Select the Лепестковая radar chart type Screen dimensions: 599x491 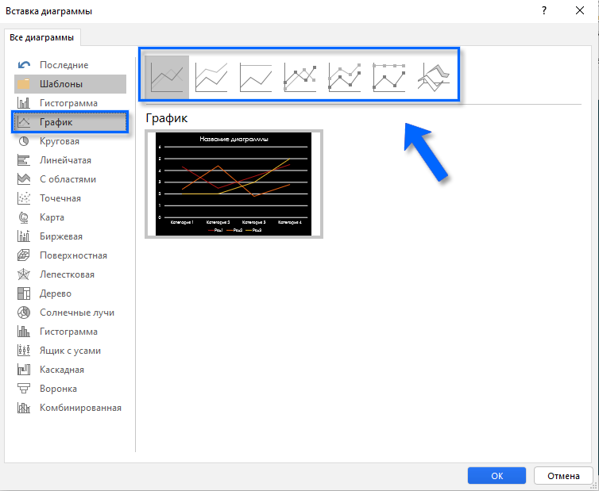click(x=67, y=274)
